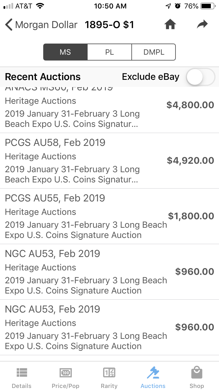Switch to the DMPL segment
This screenshot has width=219, height=390.
coord(154,52)
